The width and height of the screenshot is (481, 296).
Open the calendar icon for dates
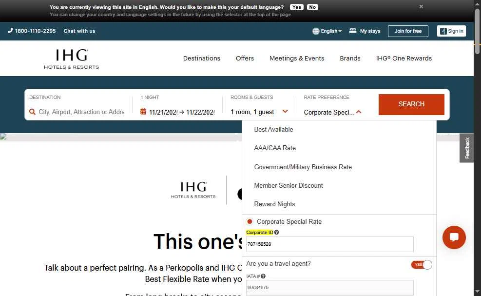143,112
